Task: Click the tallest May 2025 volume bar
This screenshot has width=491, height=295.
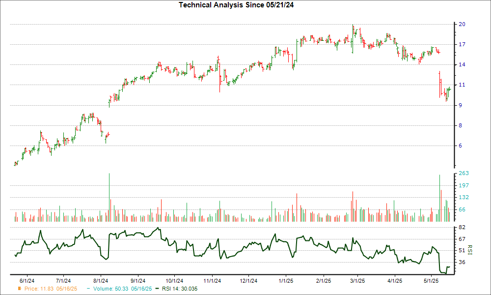Action: point(439,198)
